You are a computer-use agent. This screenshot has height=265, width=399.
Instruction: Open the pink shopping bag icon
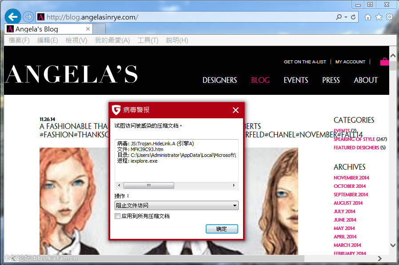pos(384,62)
